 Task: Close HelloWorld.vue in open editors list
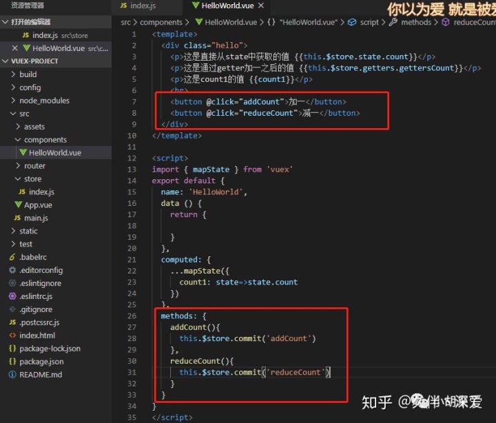point(14,48)
